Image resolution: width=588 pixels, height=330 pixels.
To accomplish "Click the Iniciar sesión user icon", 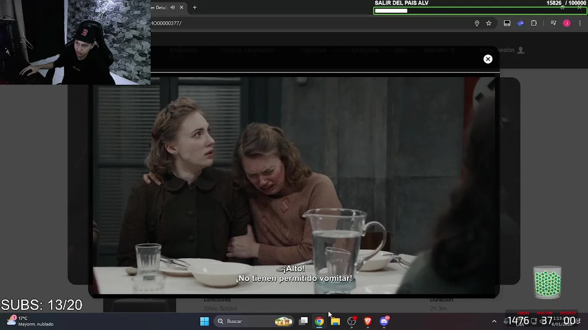I will (520, 50).
